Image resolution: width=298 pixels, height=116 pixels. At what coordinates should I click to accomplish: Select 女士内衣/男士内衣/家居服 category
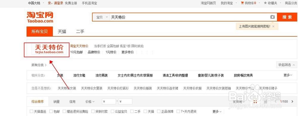coord(135,76)
